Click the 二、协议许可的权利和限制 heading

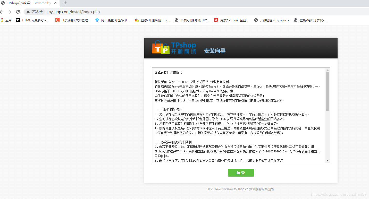173,142
